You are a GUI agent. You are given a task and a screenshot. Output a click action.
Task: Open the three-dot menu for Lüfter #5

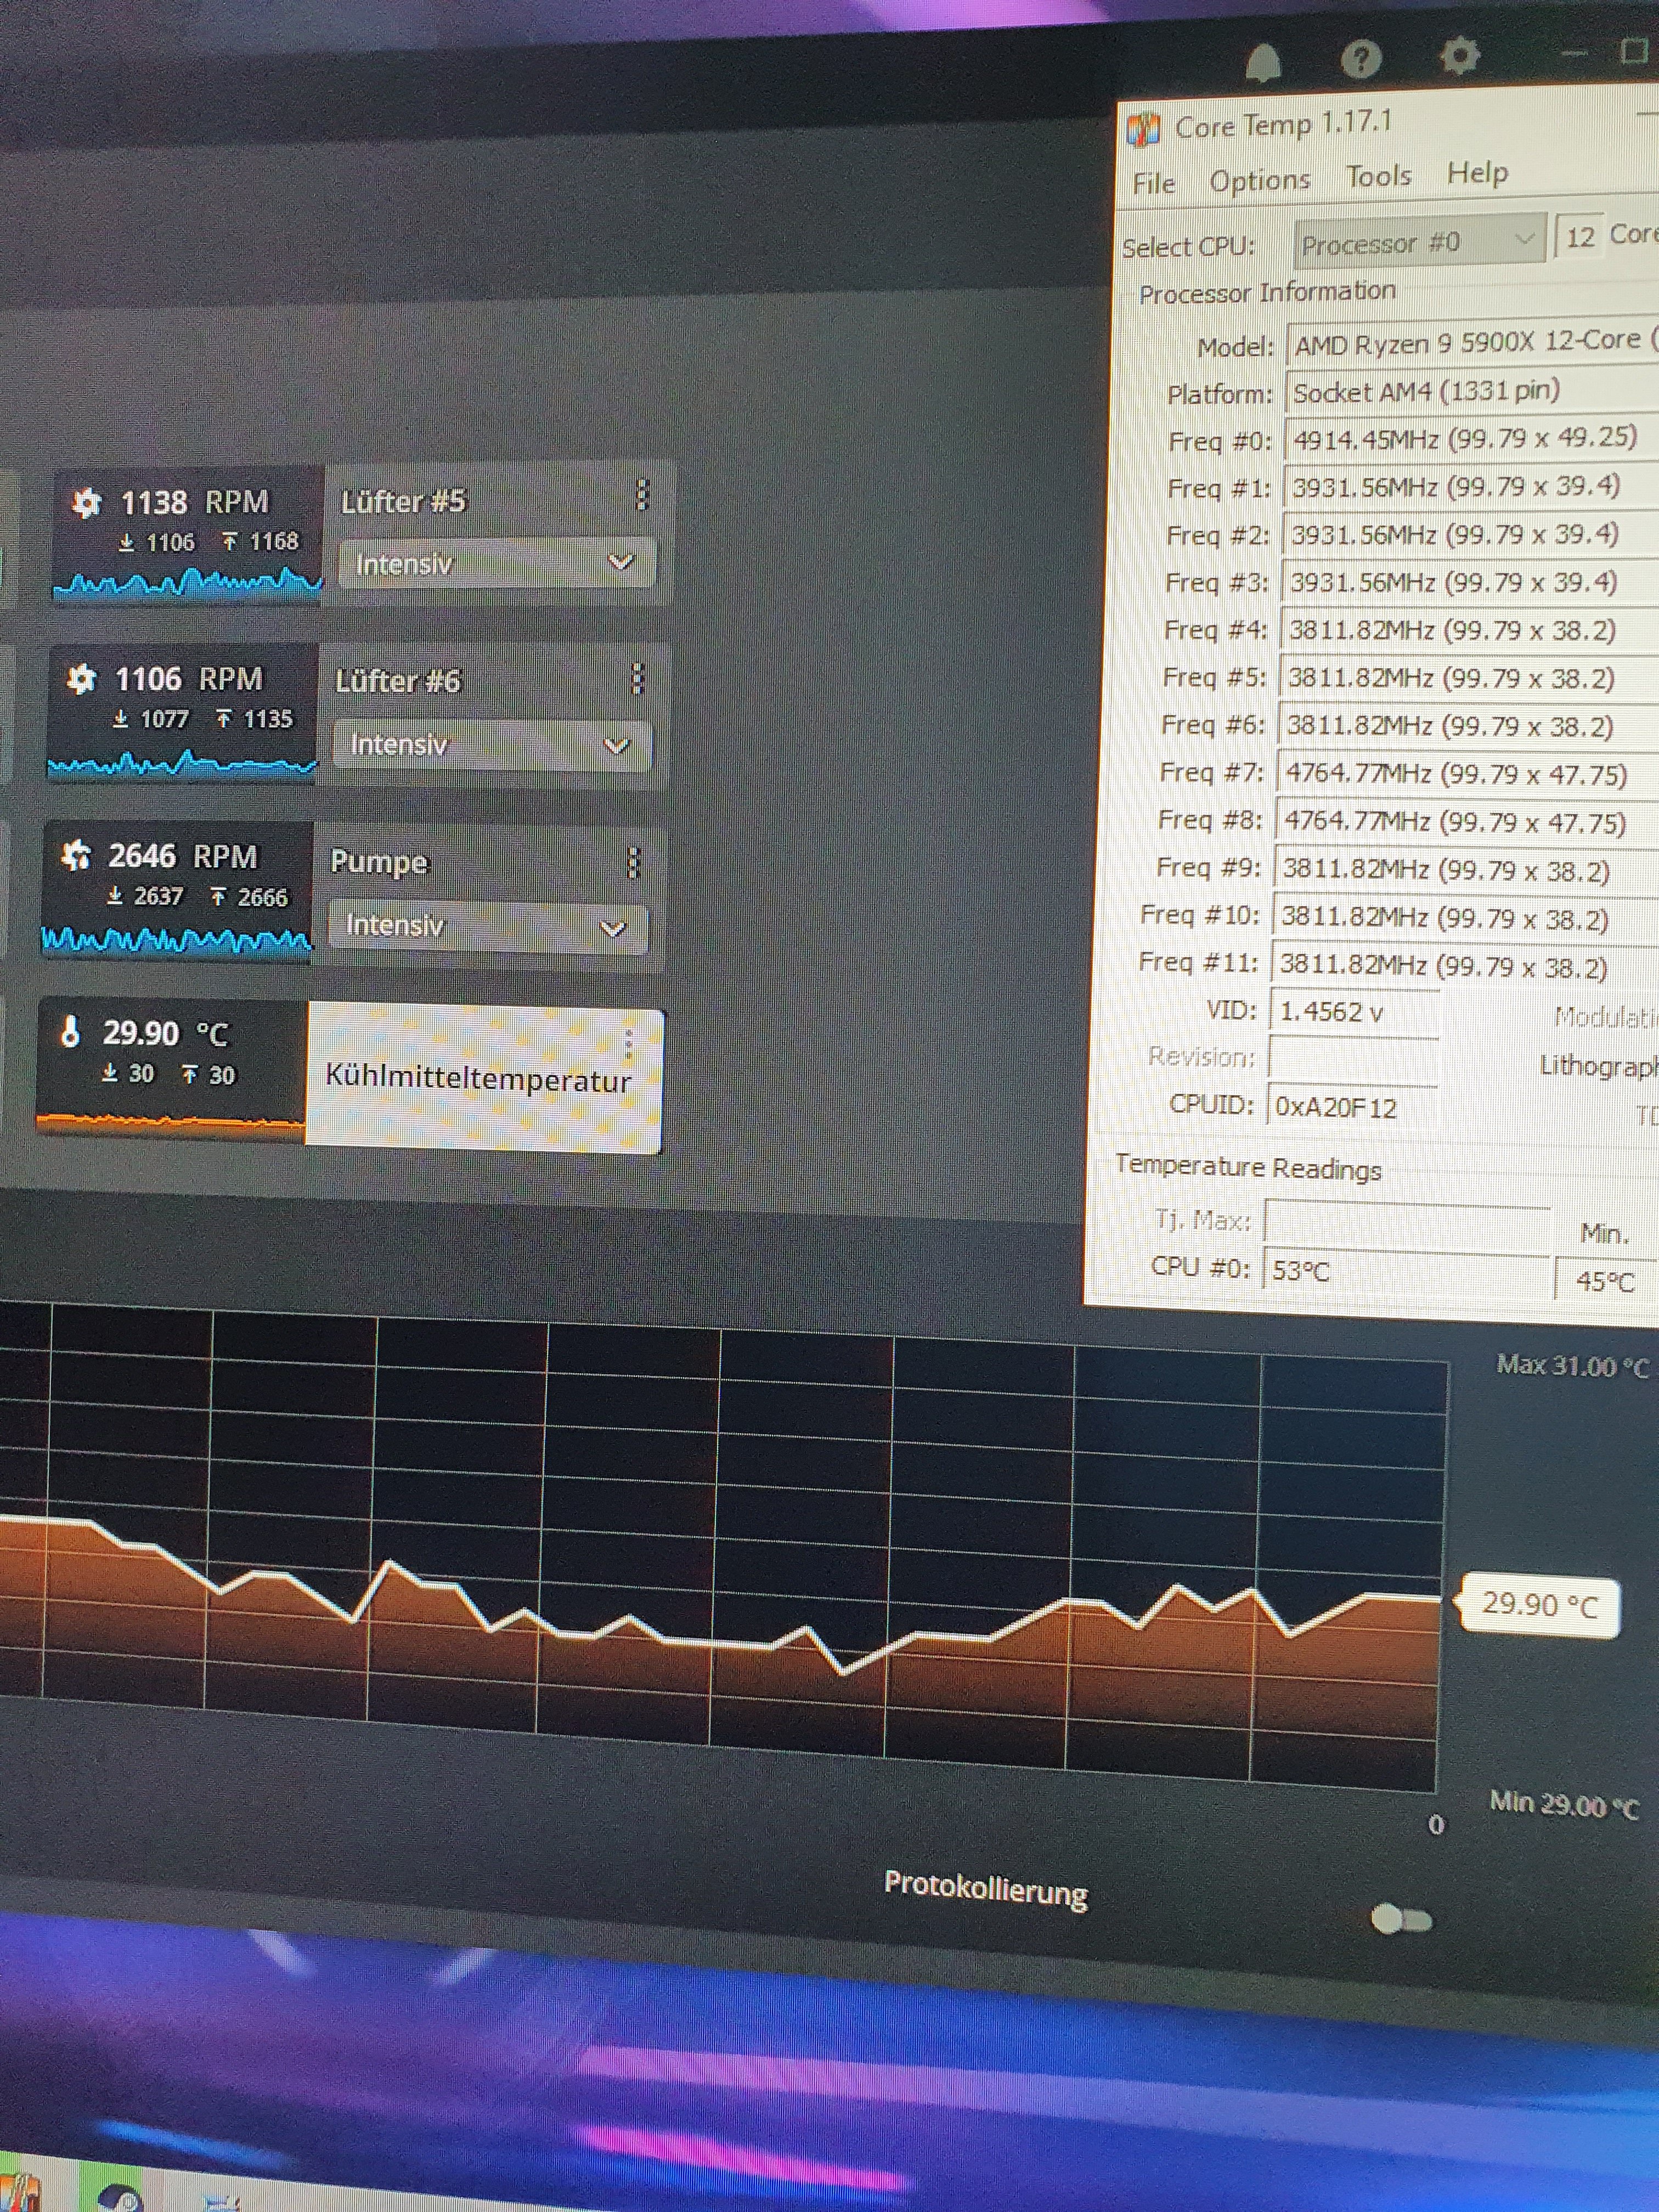pos(642,494)
